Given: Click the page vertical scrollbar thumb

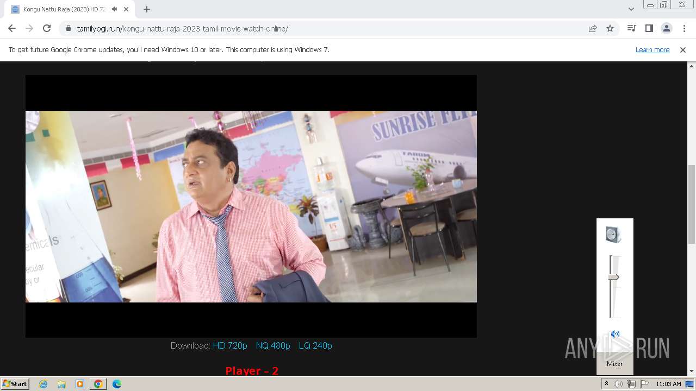Looking at the screenshot, I should tap(692, 204).
